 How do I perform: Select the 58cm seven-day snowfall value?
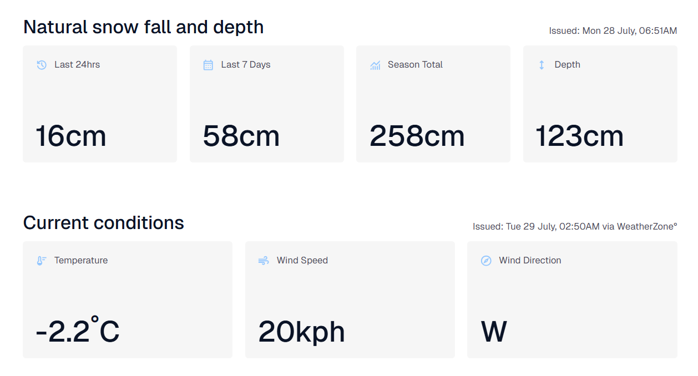pos(241,136)
